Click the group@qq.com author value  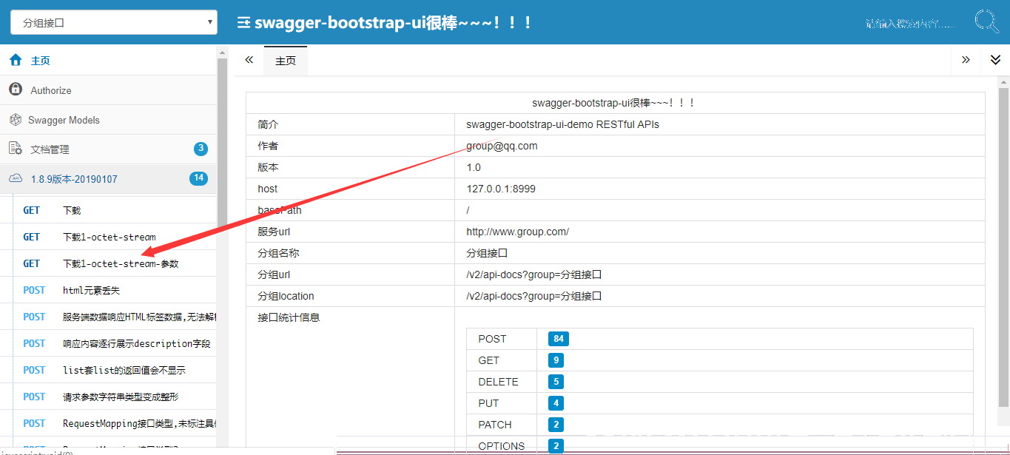[502, 146]
